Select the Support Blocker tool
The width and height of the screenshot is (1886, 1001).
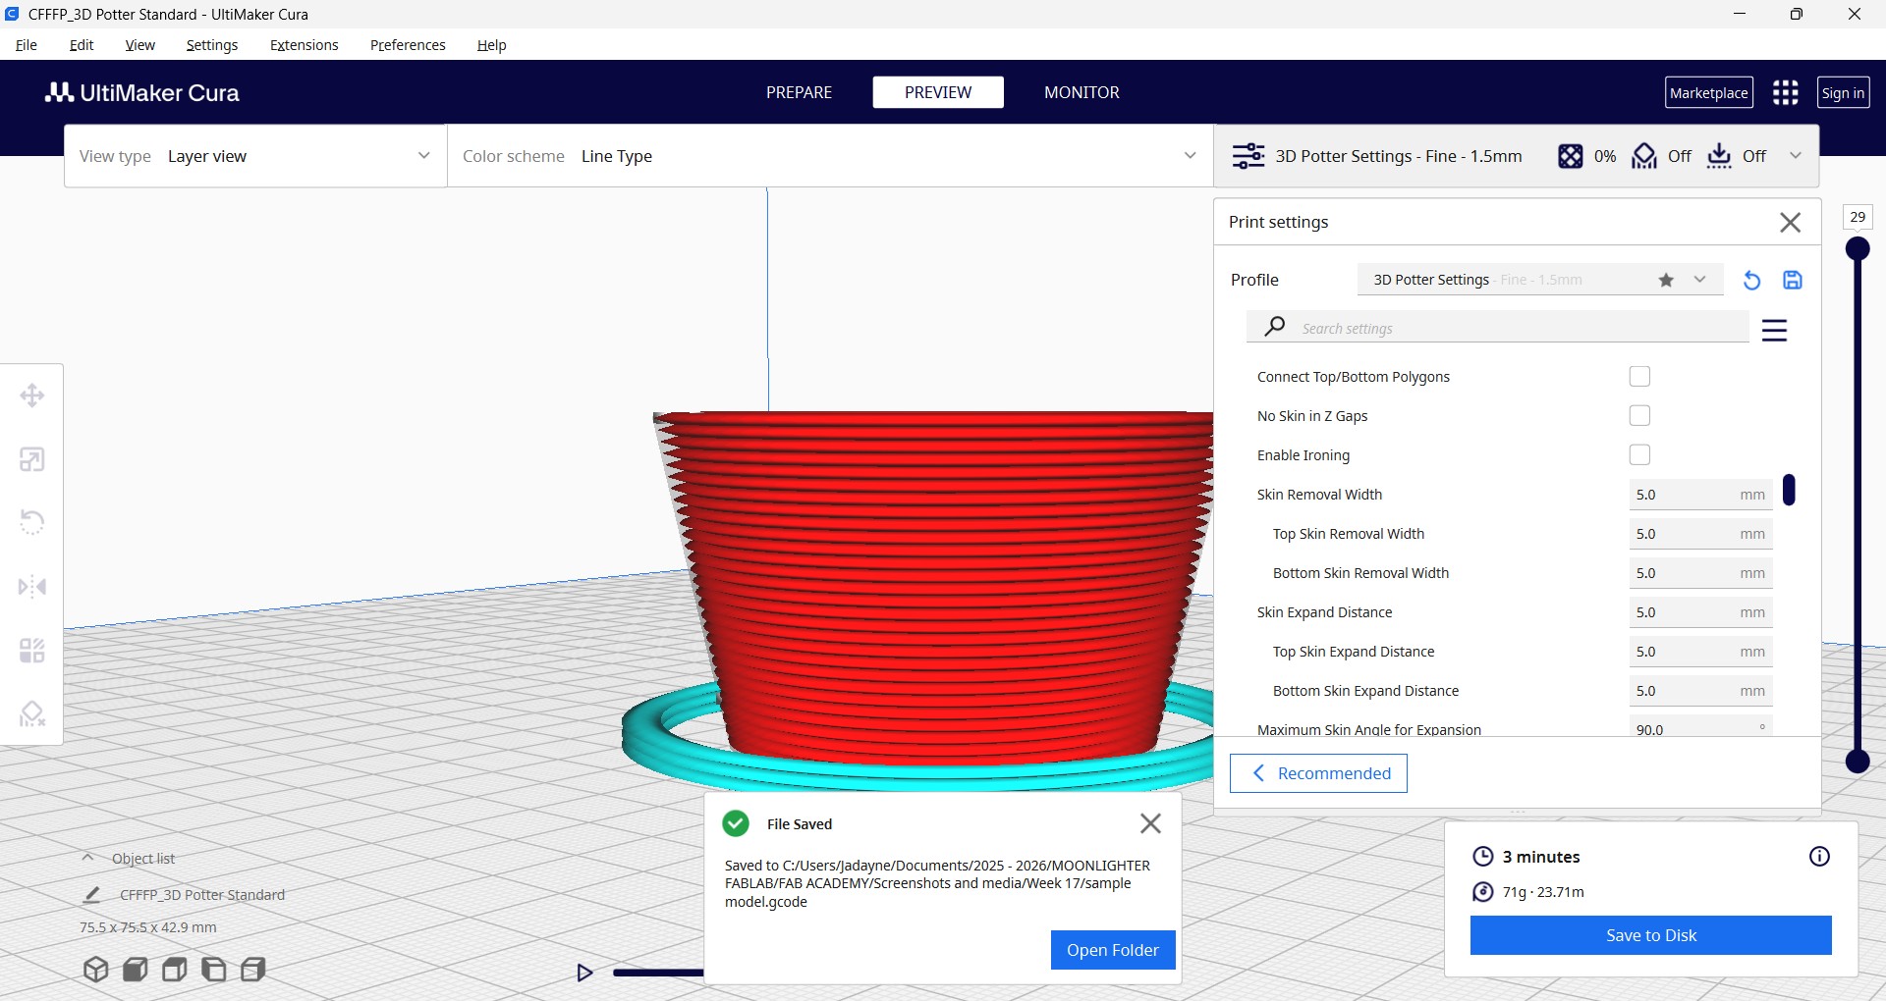click(32, 713)
